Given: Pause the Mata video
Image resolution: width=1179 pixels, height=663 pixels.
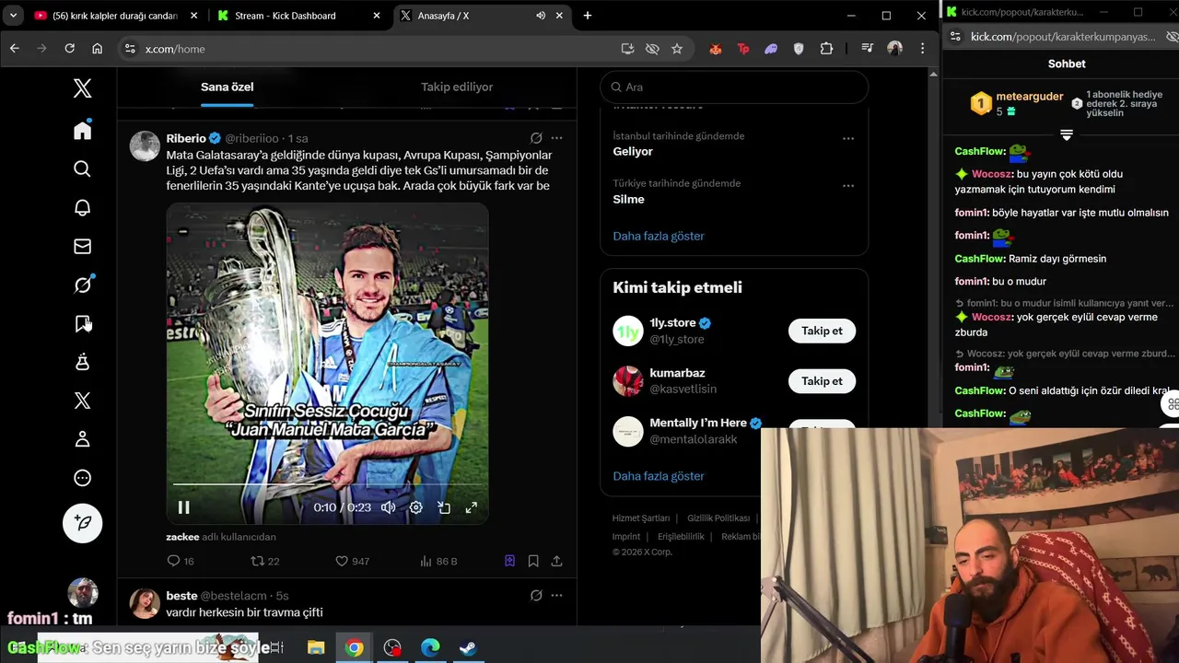Looking at the screenshot, I should (183, 507).
